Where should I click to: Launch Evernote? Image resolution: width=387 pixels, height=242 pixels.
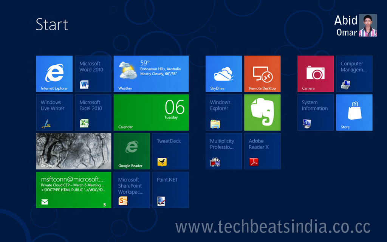[262, 112]
